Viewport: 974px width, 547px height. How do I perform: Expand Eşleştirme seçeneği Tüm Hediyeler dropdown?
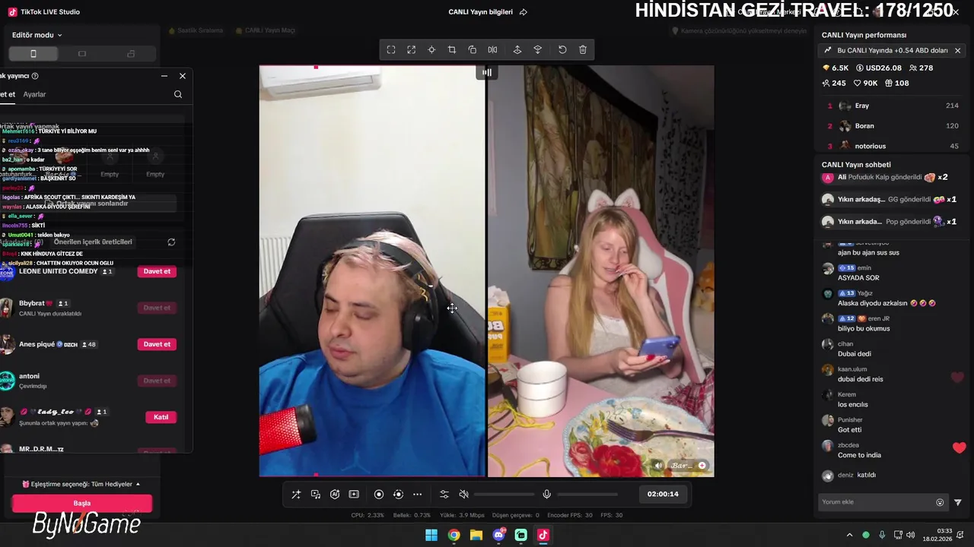tap(81, 484)
